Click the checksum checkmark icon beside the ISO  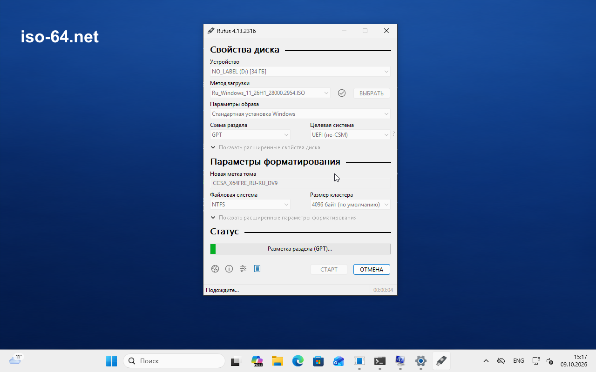[x=342, y=93]
